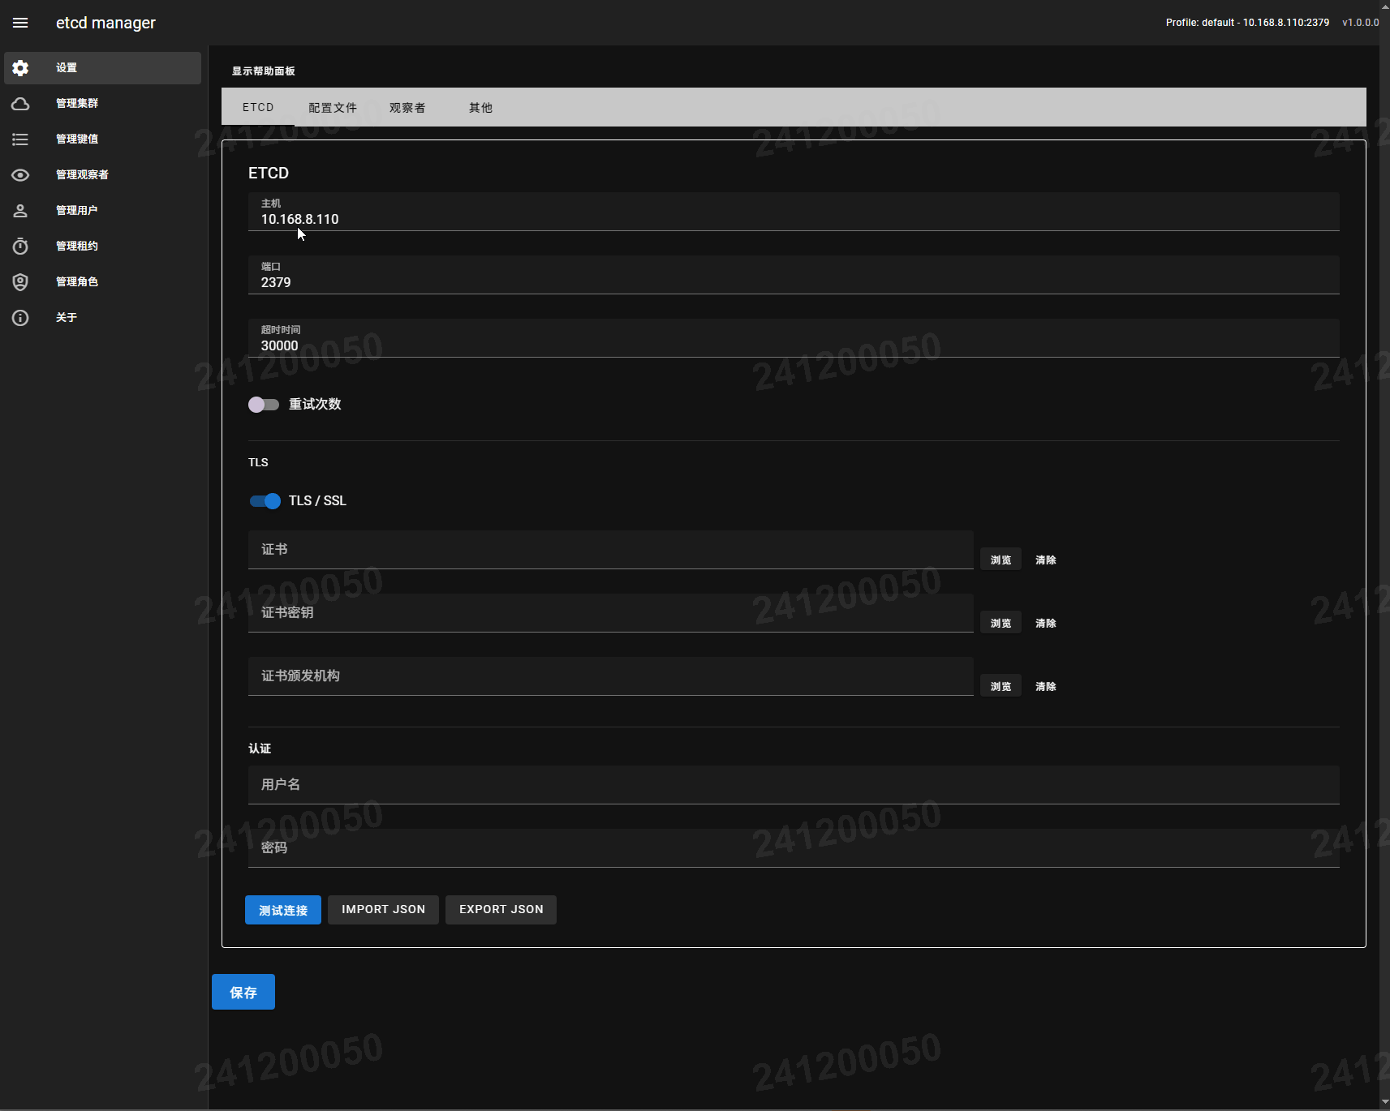This screenshot has width=1390, height=1111.
Task: Click the Profile default connection text
Action: click(1247, 23)
